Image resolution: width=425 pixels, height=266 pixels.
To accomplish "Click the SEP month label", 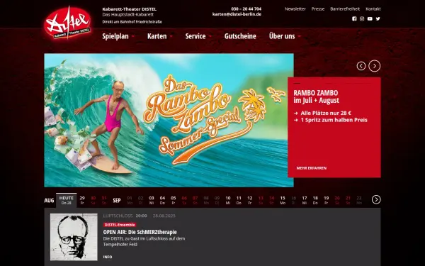I will (117, 201).
